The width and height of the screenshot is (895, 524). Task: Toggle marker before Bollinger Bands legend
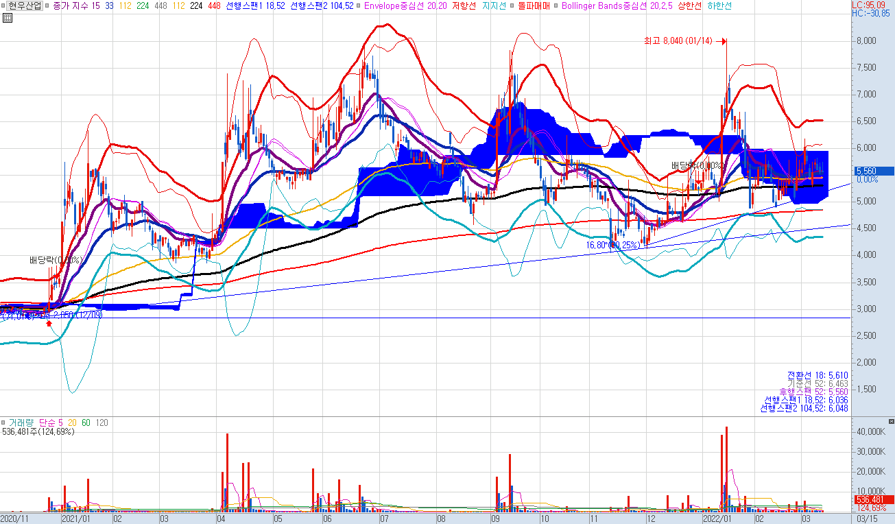pyautogui.click(x=556, y=5)
